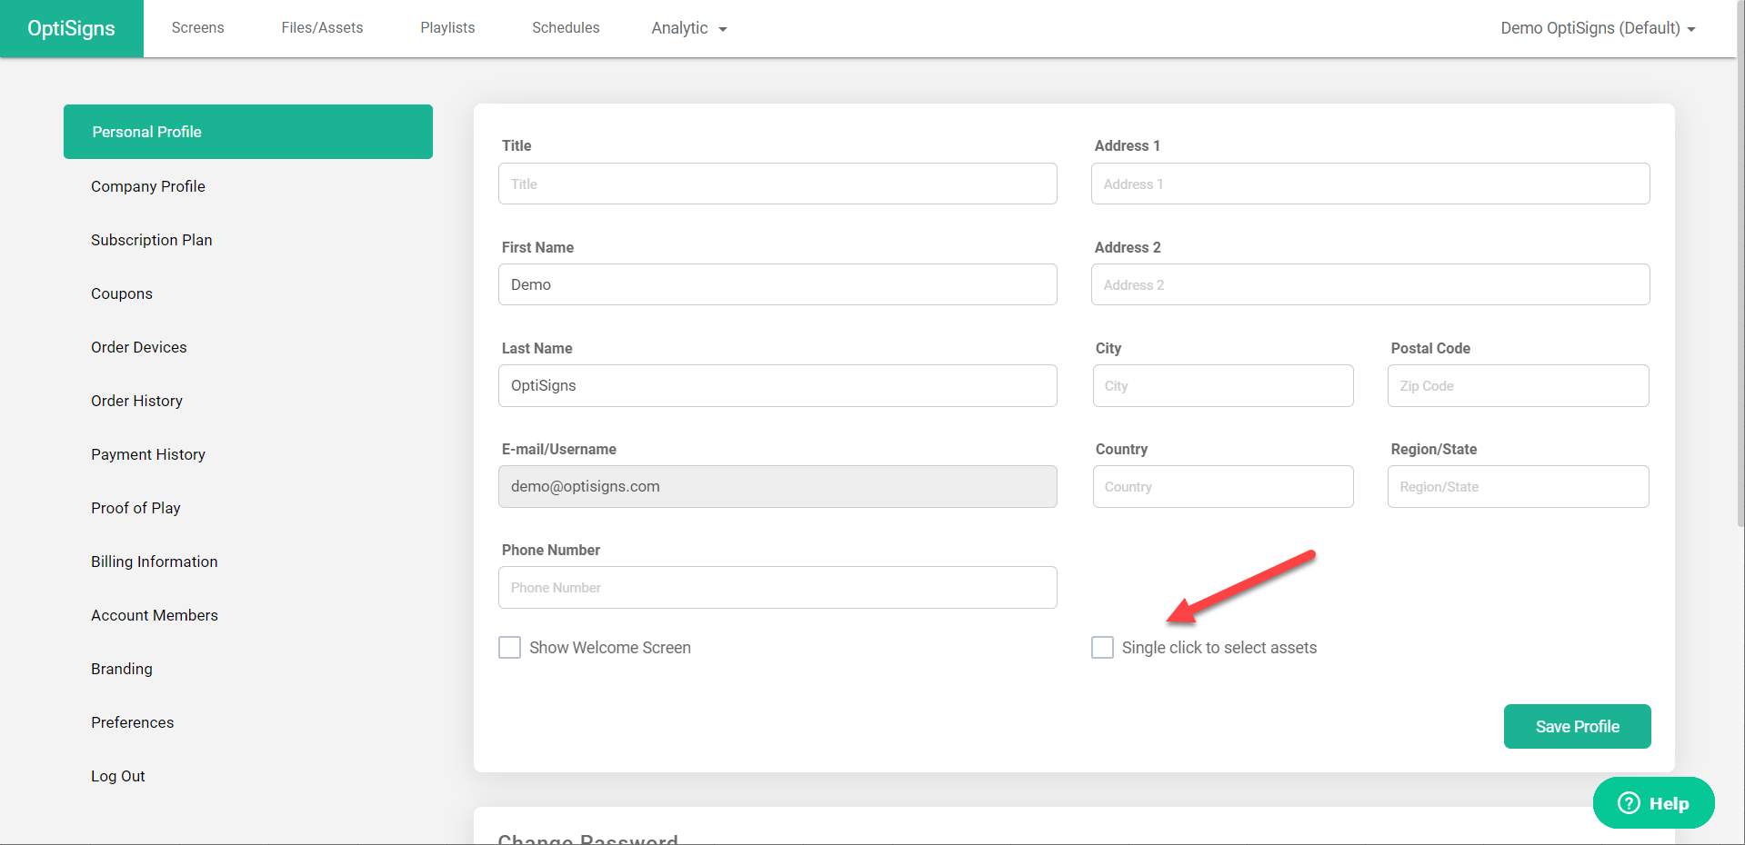Open Subscription Plan settings
Screen dimensions: 1745x845
click(151, 240)
